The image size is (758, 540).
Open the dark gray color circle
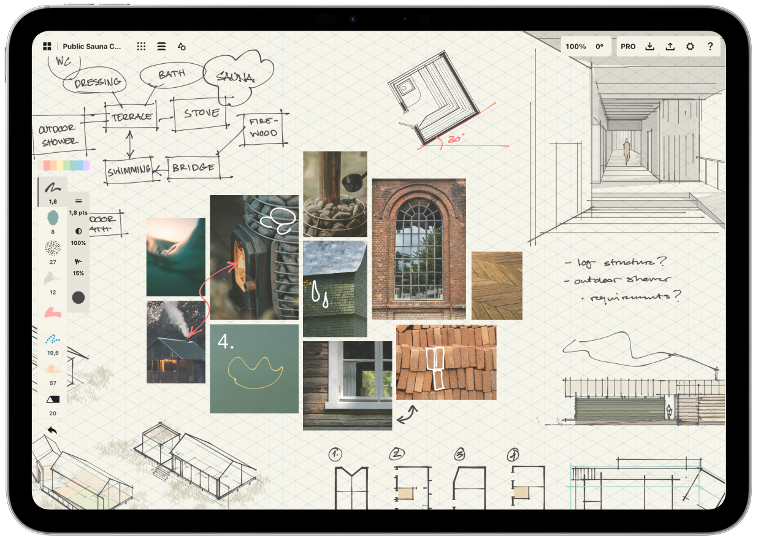pyautogui.click(x=78, y=298)
